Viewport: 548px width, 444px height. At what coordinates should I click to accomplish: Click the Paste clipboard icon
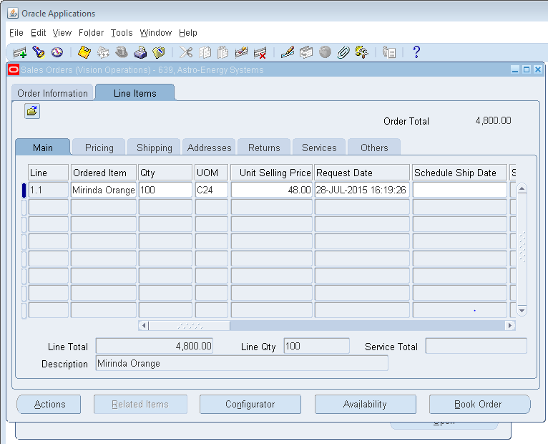223,52
